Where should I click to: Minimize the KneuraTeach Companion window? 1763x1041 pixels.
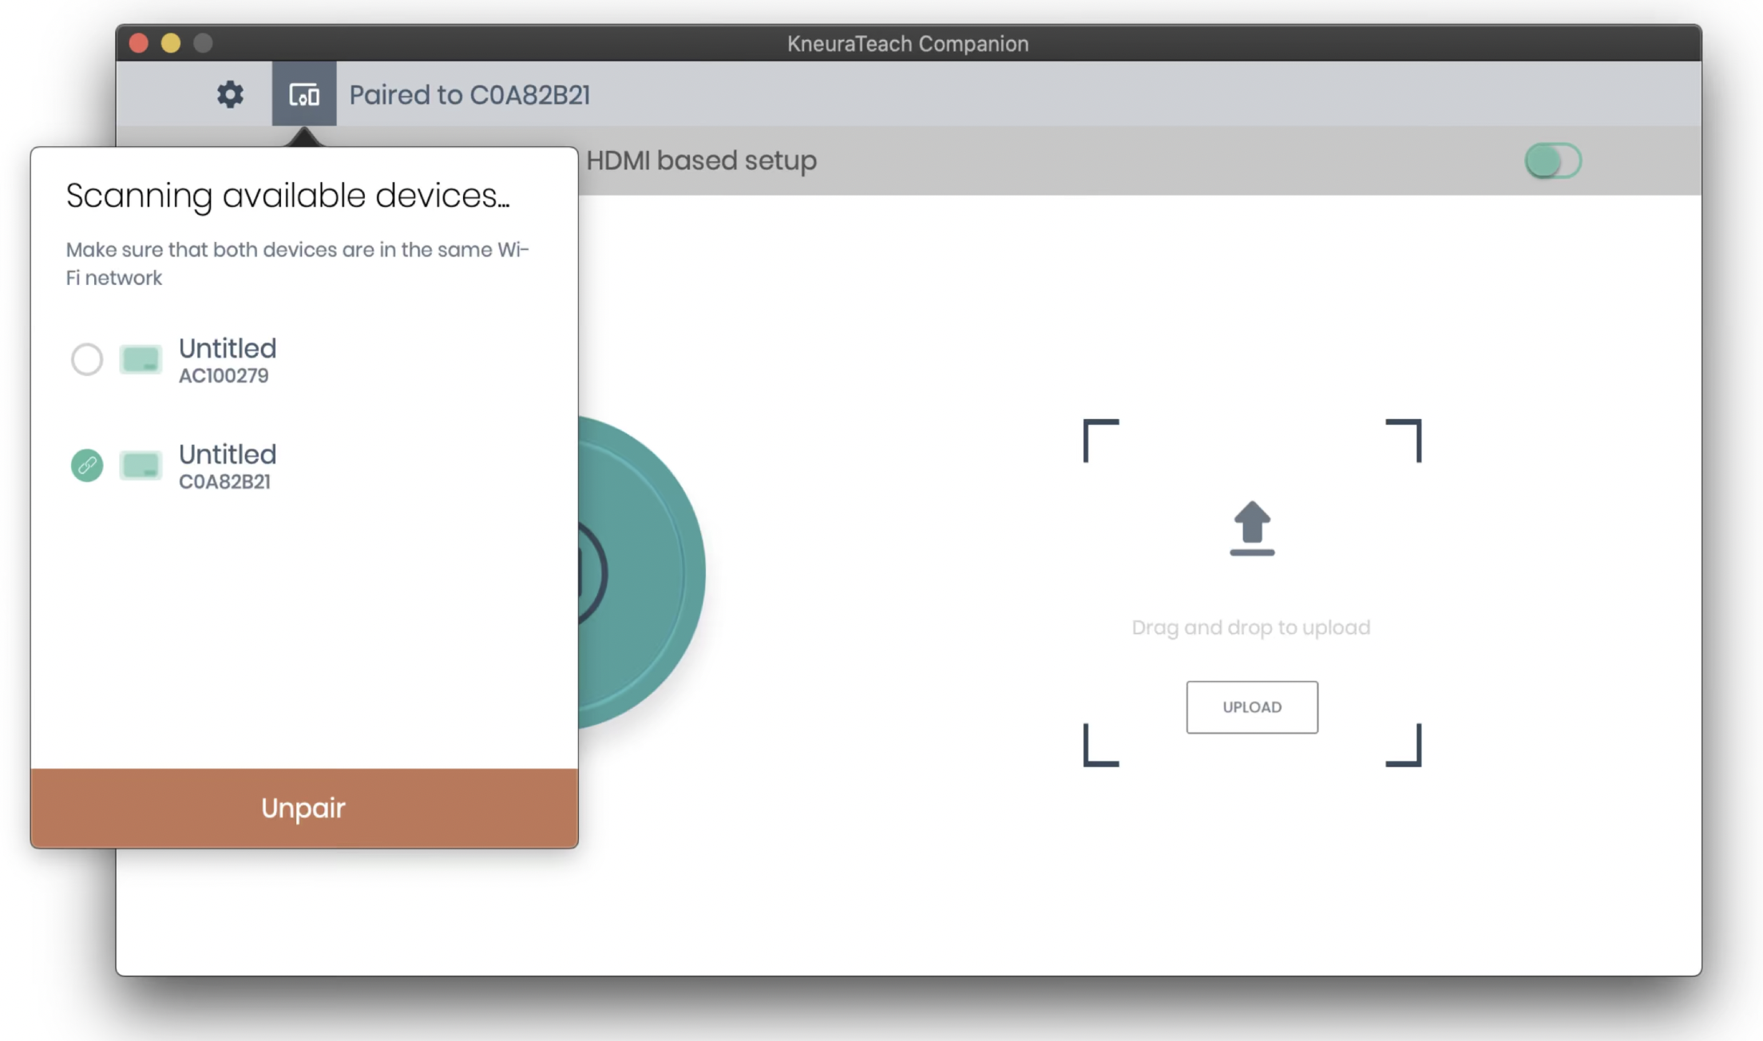click(172, 43)
